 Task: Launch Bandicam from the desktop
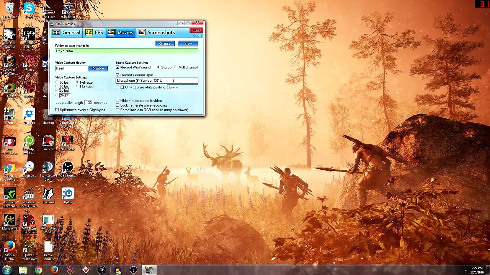tap(48, 143)
